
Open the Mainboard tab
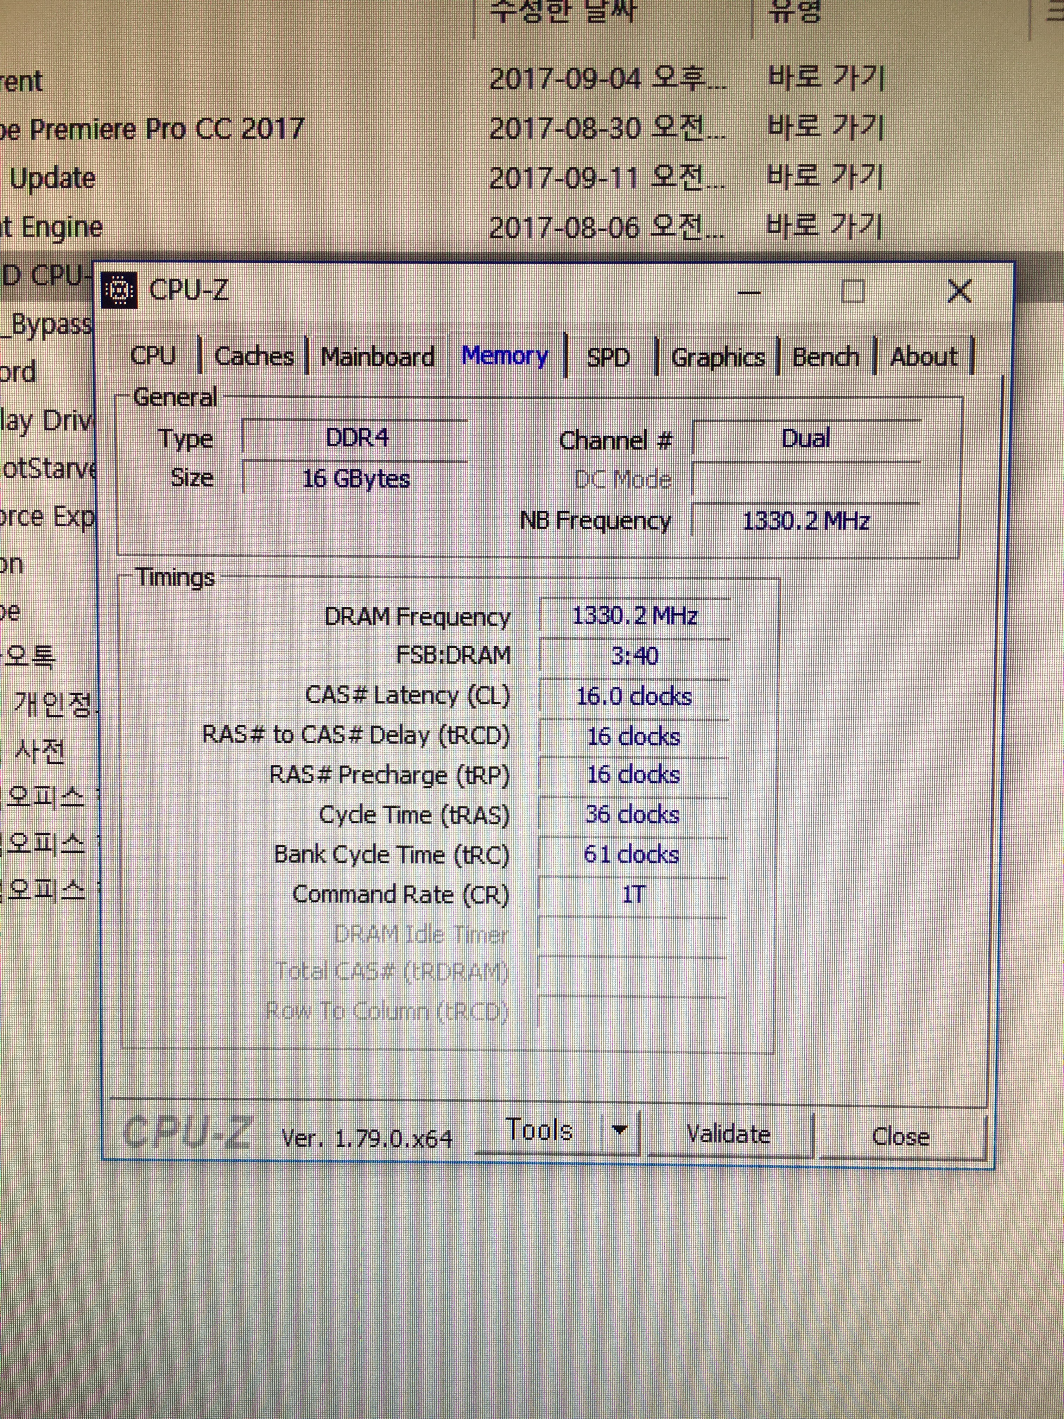tap(378, 357)
